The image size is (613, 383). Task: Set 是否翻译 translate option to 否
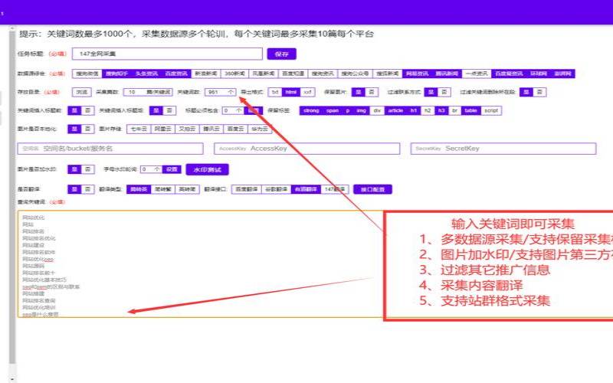click(87, 189)
